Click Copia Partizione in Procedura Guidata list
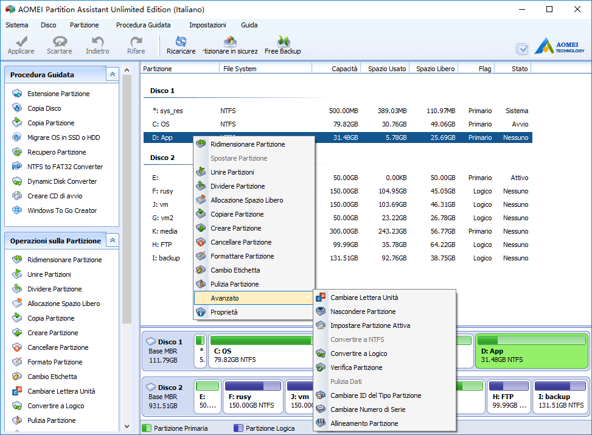The image size is (592, 435). pyautogui.click(x=50, y=123)
